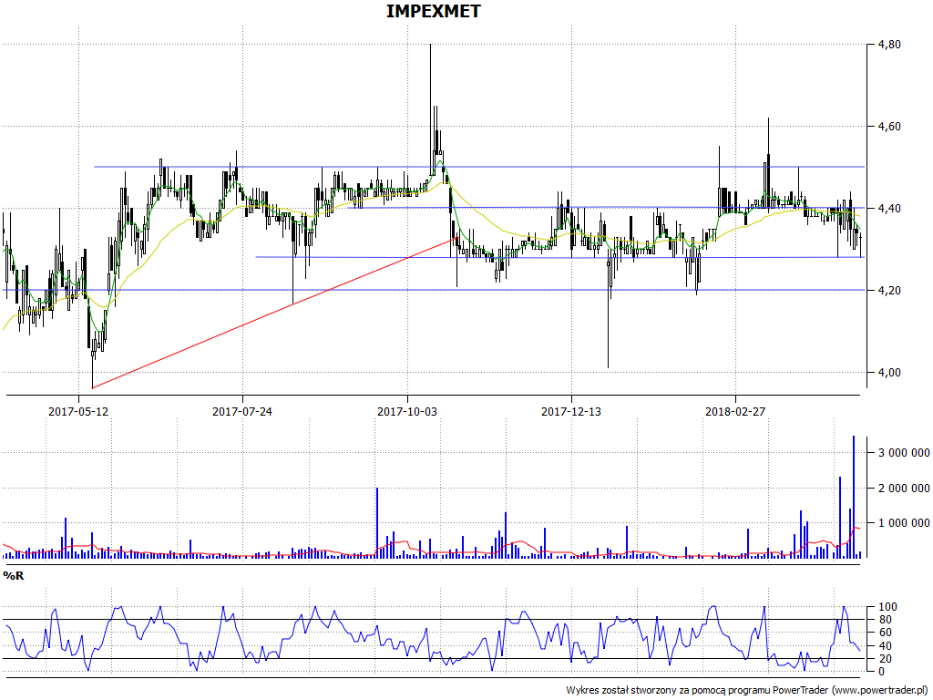Select the 2017-07-24 date label
The height and width of the screenshot is (700, 933).
tap(242, 411)
